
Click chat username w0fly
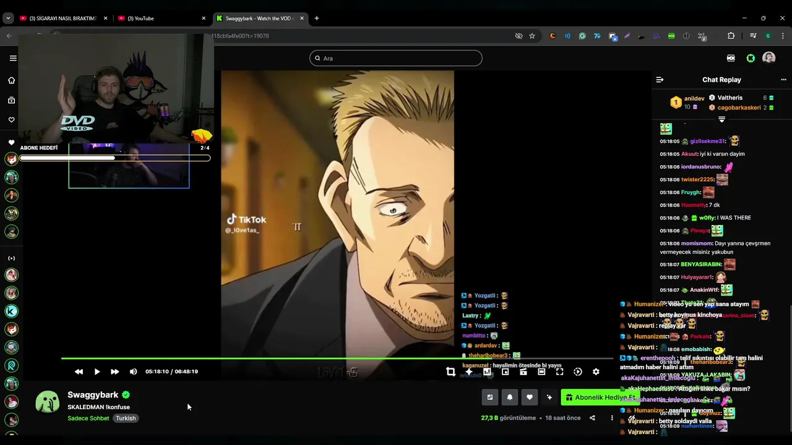(x=707, y=218)
